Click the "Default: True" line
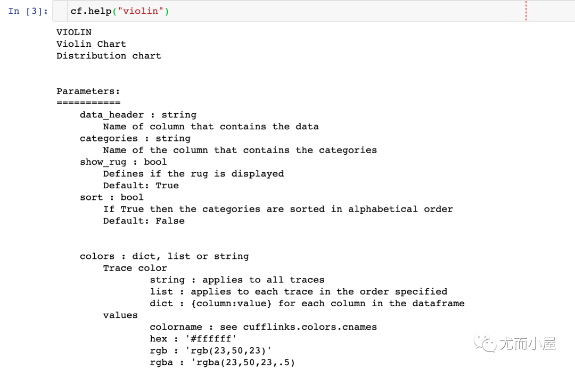This screenshot has width=575, height=369. [141, 186]
